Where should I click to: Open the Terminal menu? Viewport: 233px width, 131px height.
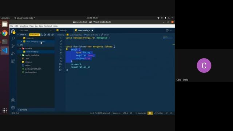48,26
